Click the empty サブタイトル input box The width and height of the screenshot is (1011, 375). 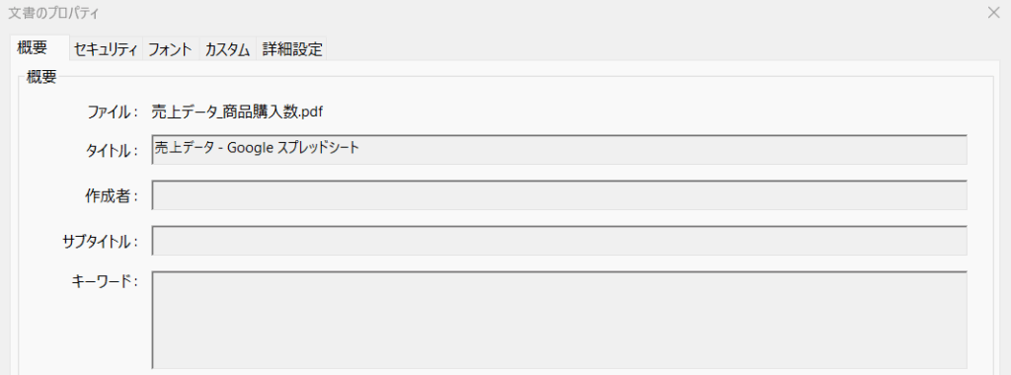pyautogui.click(x=559, y=241)
